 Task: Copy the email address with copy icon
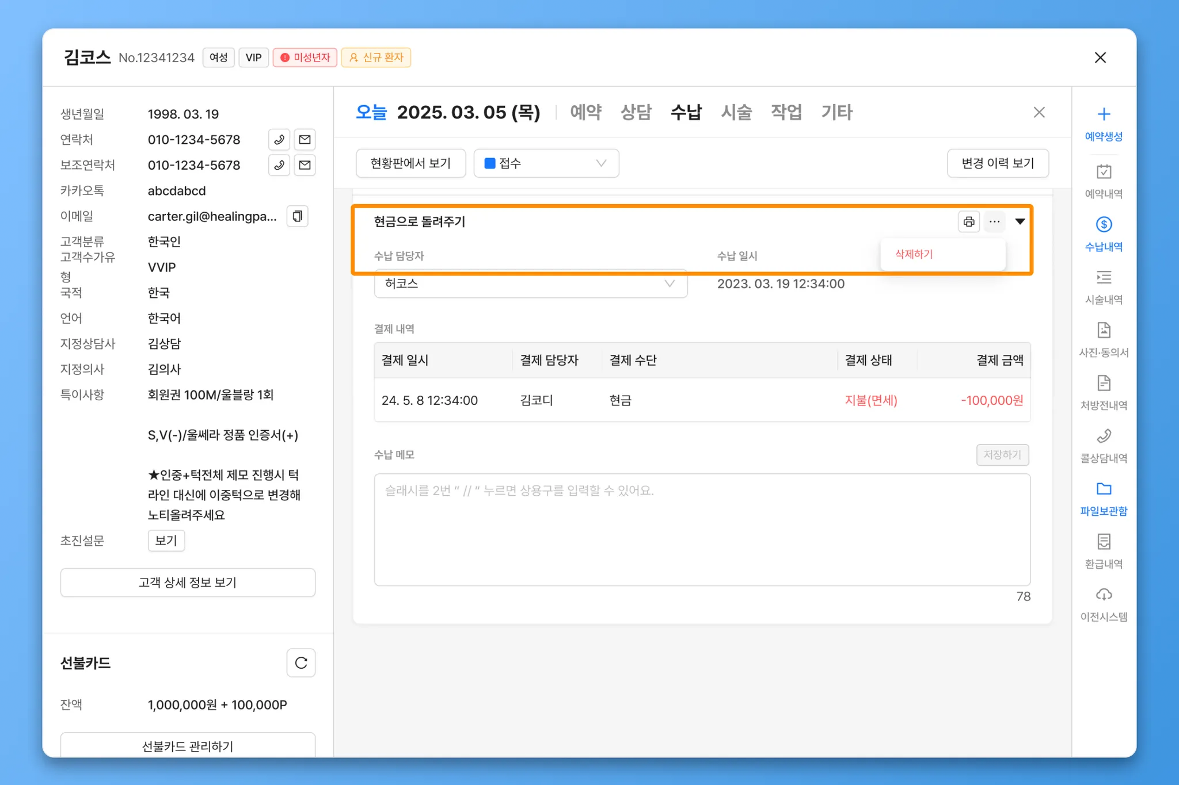tap(298, 216)
